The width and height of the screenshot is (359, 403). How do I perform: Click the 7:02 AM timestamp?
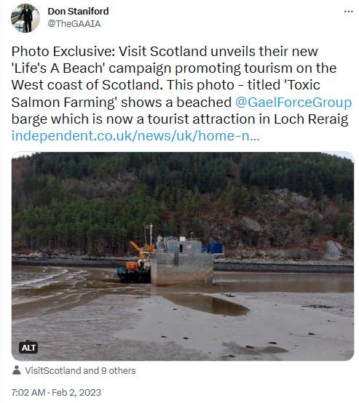(x=28, y=393)
